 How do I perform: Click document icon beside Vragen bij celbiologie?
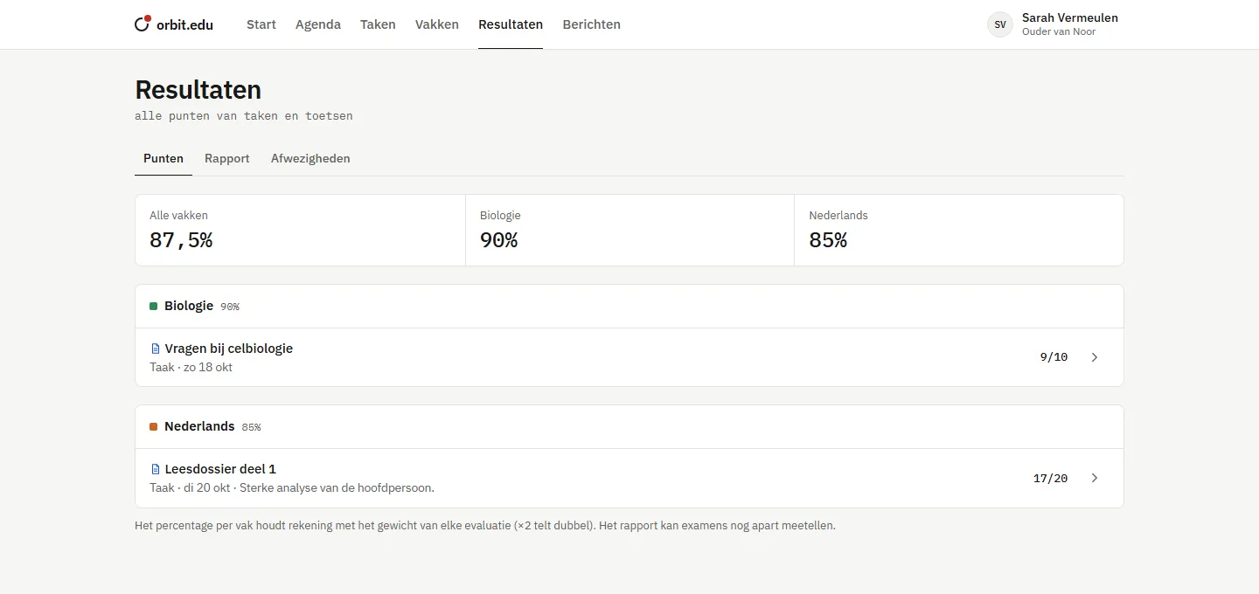pos(156,349)
